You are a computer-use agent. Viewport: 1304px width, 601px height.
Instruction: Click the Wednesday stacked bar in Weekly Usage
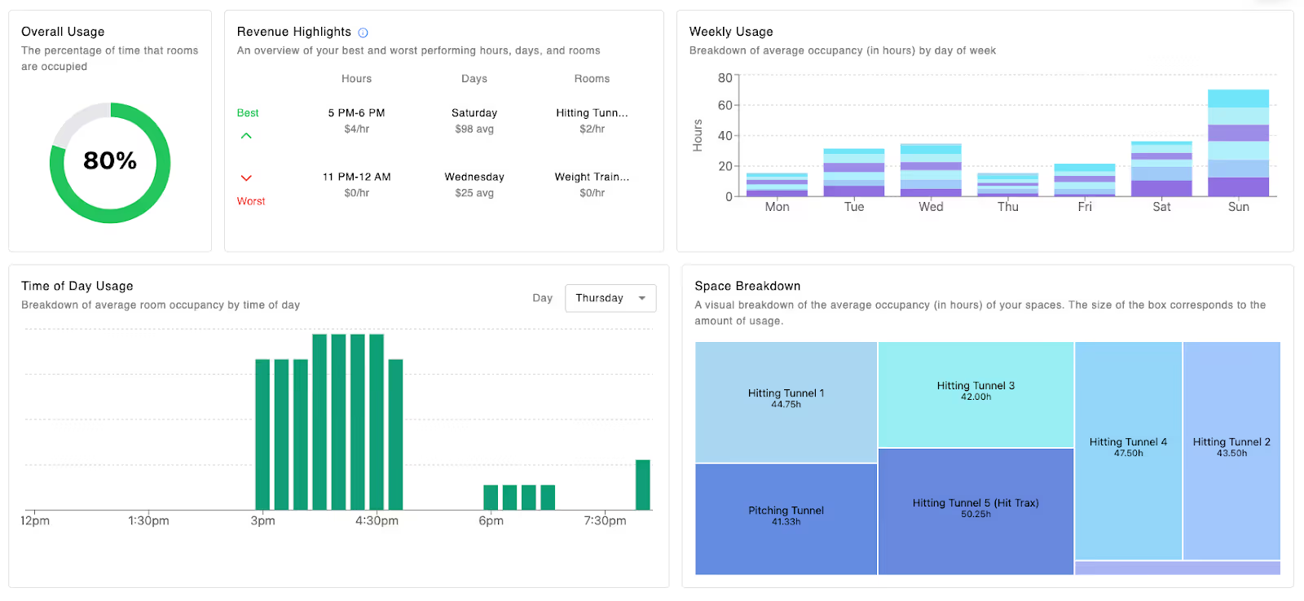tap(931, 170)
